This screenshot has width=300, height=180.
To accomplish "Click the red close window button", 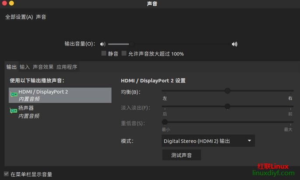I will point(4,3).
